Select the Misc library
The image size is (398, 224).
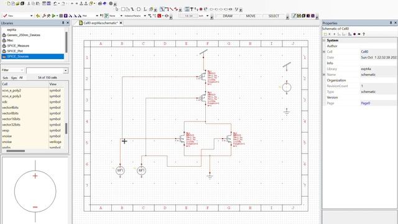tap(10, 40)
